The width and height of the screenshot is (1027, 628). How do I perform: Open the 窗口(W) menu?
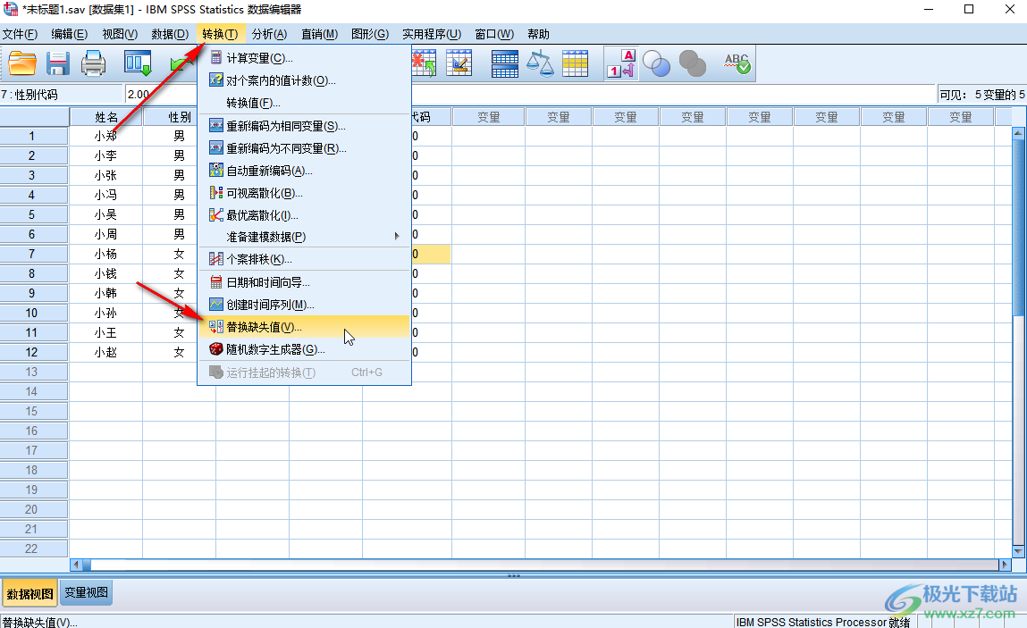click(x=494, y=34)
